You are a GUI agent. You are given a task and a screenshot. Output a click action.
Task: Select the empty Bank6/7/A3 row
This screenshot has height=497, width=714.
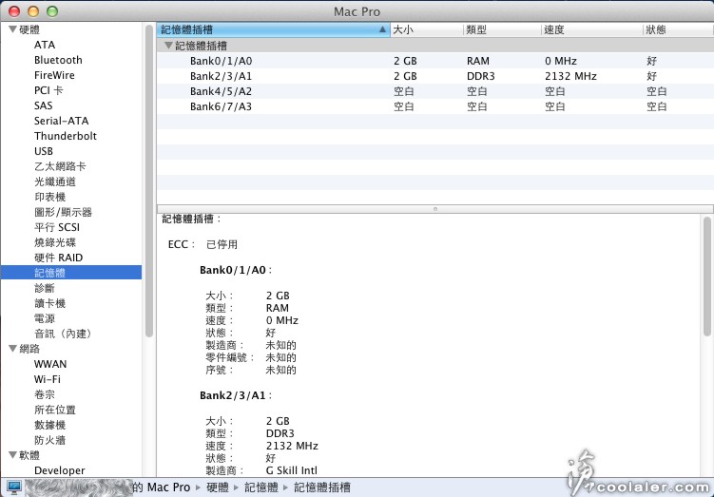221,106
